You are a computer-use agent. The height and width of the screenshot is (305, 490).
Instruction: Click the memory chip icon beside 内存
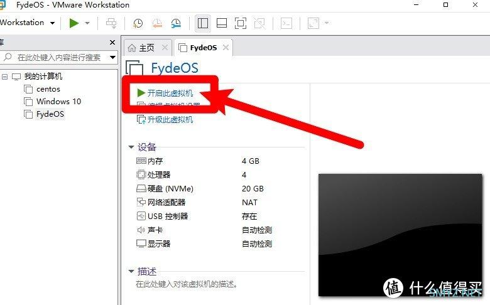coord(141,161)
